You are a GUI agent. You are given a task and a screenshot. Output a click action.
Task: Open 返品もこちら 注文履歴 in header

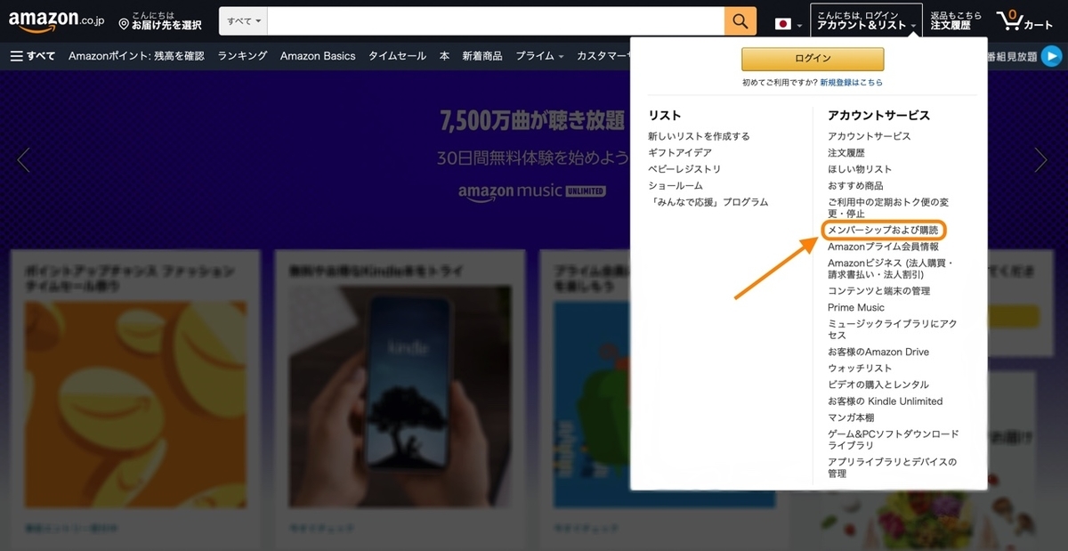[x=957, y=20]
